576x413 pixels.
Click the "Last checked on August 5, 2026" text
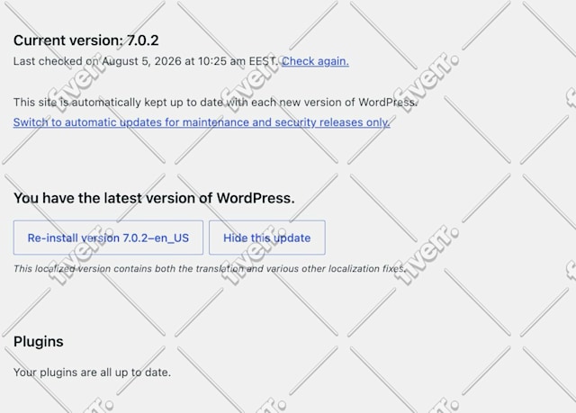coord(97,61)
